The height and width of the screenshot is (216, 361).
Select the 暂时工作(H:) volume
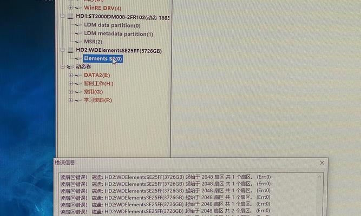click(x=99, y=83)
